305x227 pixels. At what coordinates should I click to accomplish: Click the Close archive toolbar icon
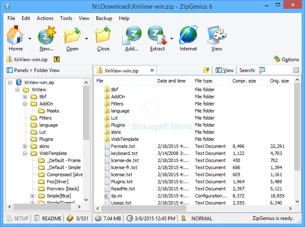pyautogui.click(x=103, y=35)
